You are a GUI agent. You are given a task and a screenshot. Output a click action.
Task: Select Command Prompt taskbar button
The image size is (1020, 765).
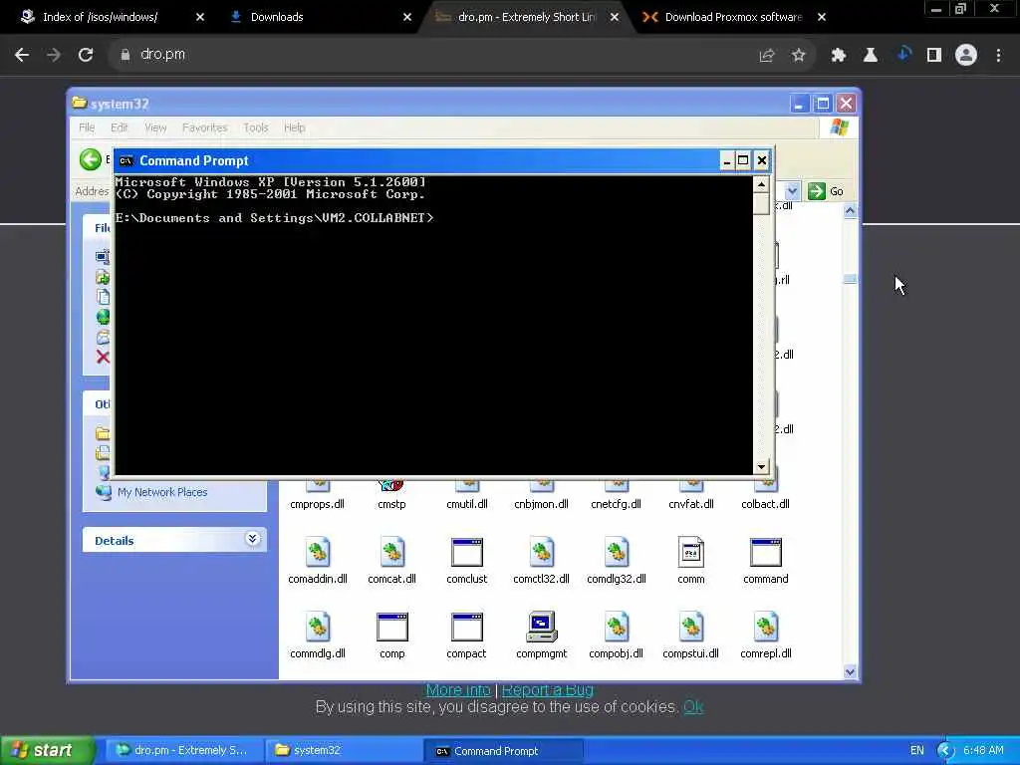503,751
